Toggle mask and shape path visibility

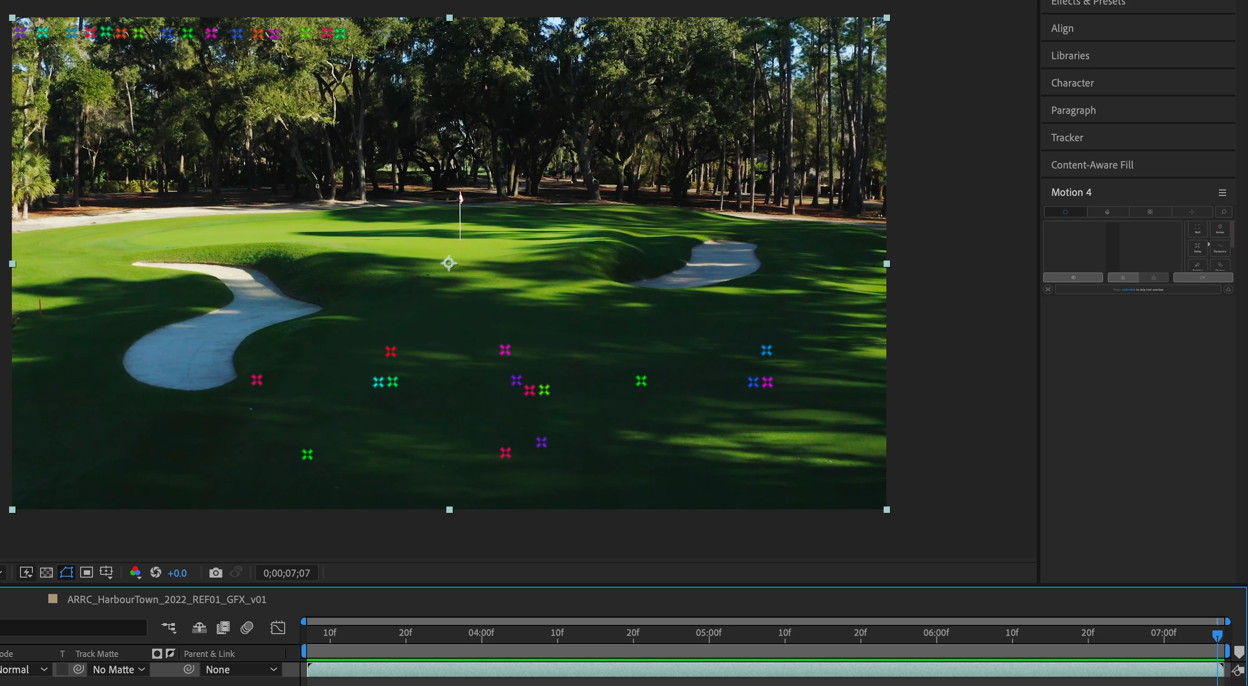pyautogui.click(x=66, y=573)
